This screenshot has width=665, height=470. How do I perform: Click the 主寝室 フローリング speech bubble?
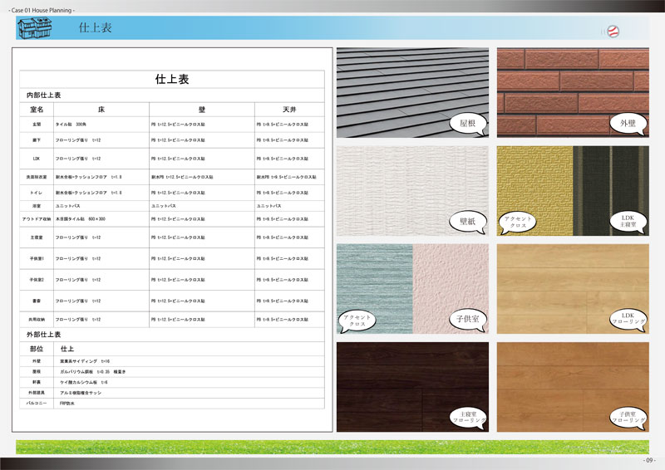[468, 416]
